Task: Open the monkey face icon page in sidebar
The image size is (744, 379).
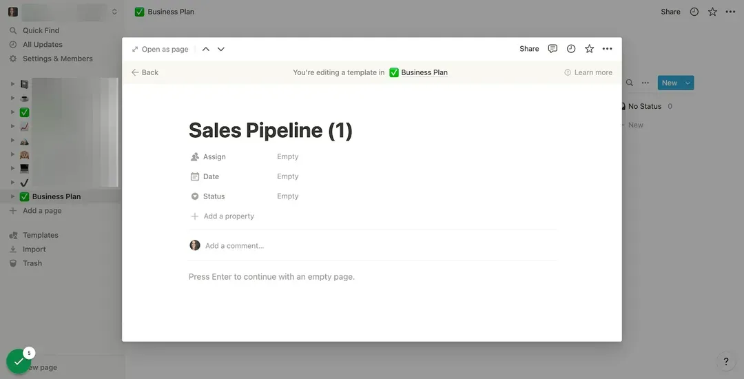Action: click(24, 154)
